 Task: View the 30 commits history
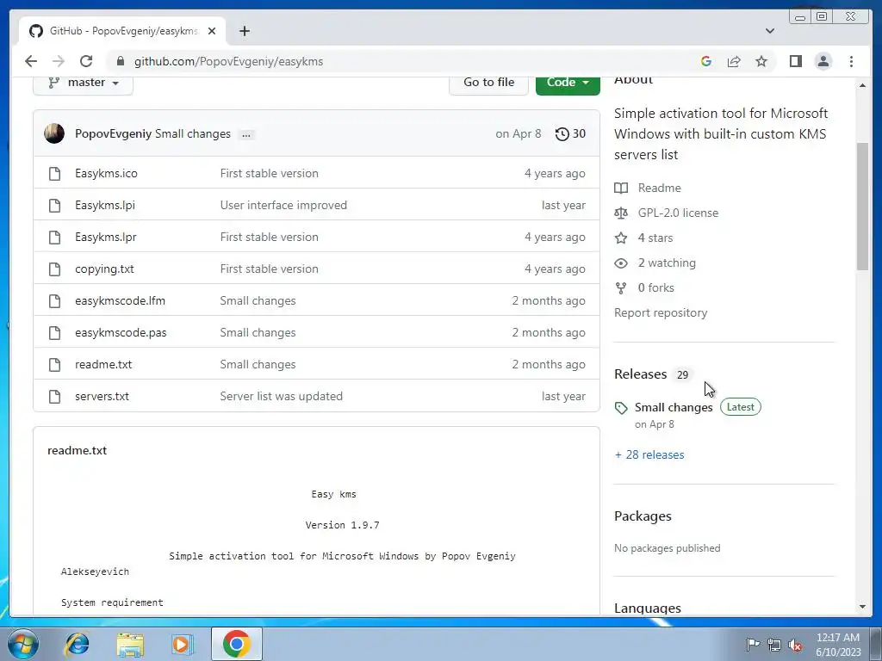tap(570, 133)
